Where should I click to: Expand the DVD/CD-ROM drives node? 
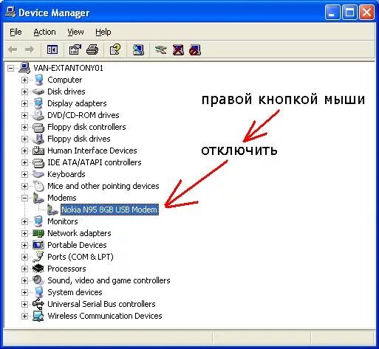pyautogui.click(x=24, y=115)
